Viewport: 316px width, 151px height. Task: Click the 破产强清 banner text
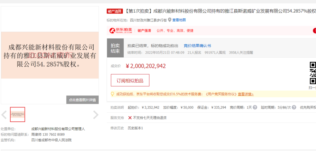[x=144, y=31]
